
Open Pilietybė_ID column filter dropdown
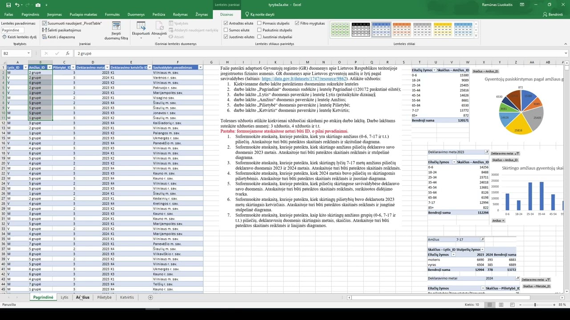[73, 68]
